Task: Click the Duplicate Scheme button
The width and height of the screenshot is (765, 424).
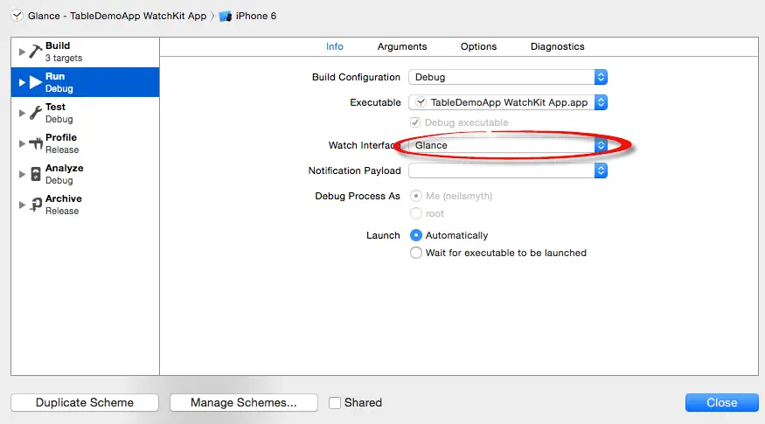Action: click(x=85, y=402)
